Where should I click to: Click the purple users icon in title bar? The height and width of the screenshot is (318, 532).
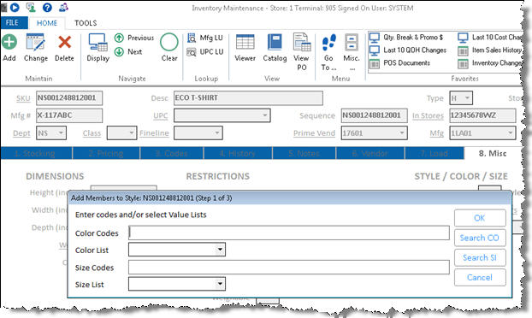63,7
